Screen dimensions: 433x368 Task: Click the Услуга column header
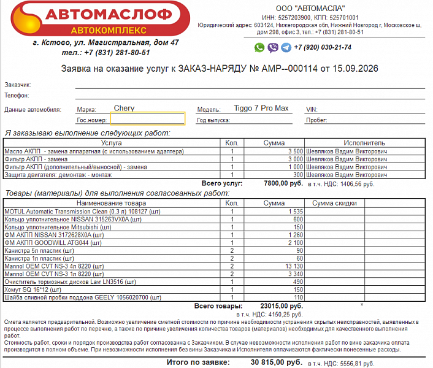coord(111,143)
